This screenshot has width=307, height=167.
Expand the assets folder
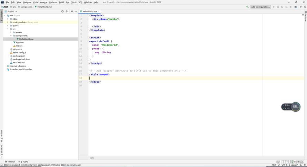click(x=11, y=32)
